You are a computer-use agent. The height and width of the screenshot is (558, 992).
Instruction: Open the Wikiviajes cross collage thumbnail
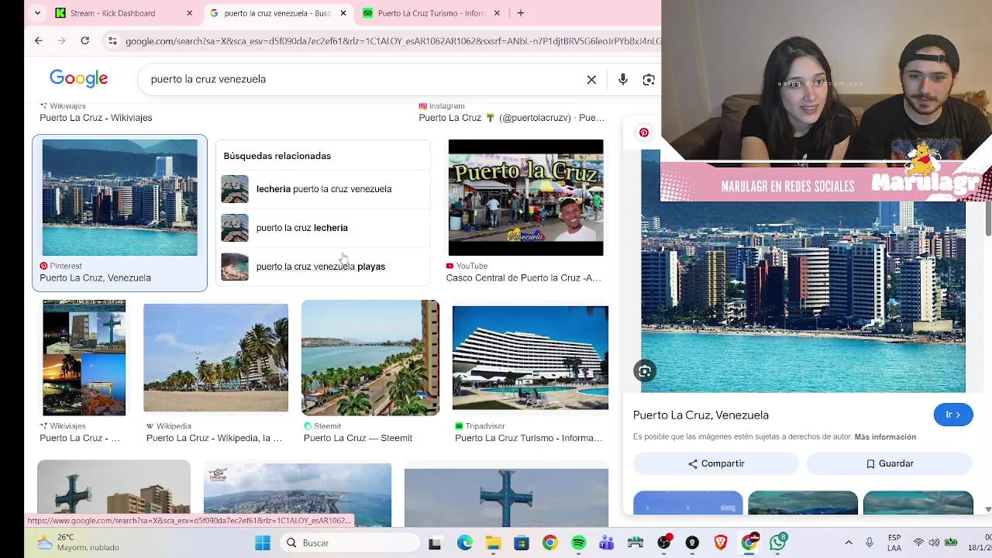coord(84,358)
